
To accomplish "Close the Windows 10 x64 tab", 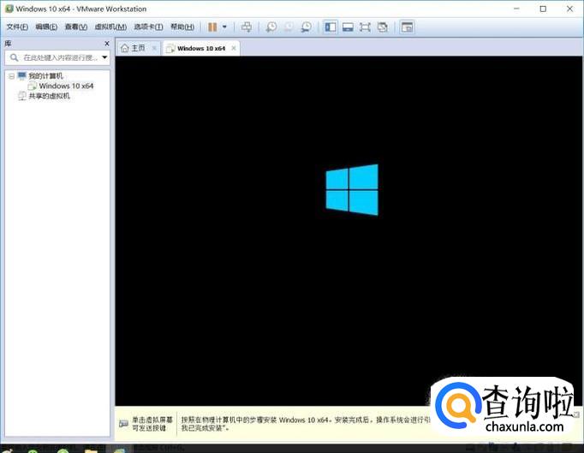I will (234, 48).
